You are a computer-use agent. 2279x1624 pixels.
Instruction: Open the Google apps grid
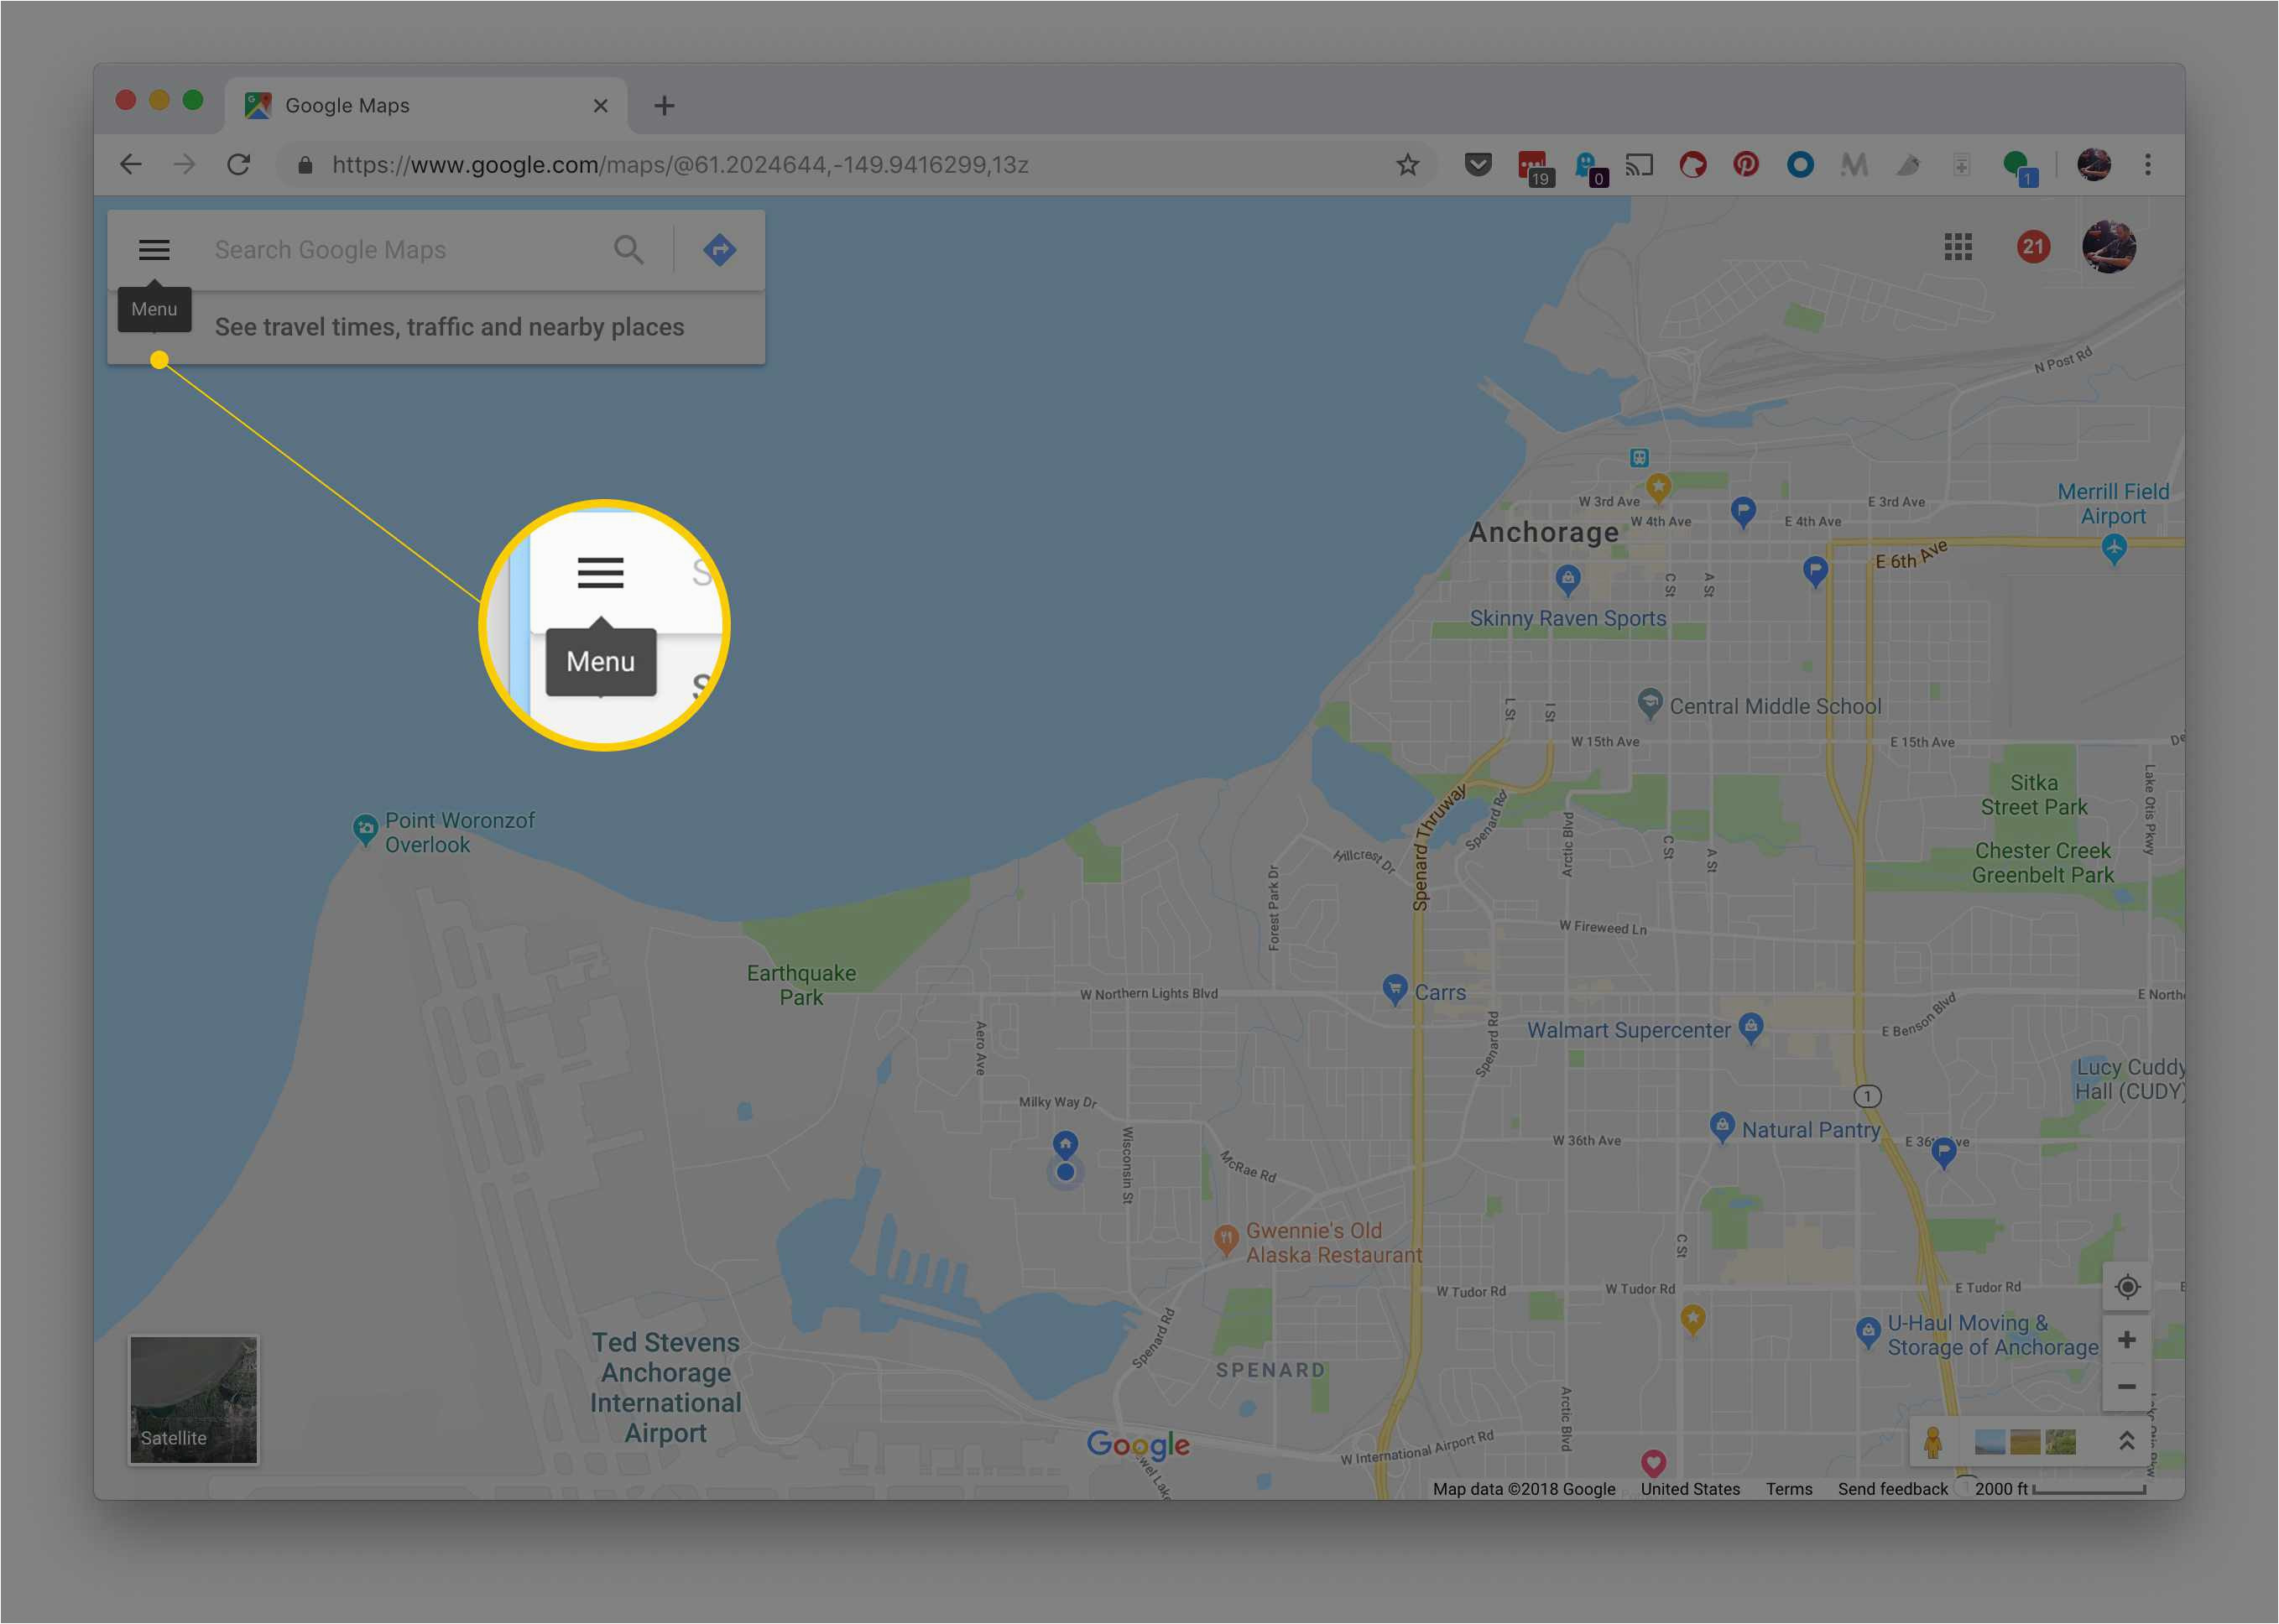(1958, 247)
